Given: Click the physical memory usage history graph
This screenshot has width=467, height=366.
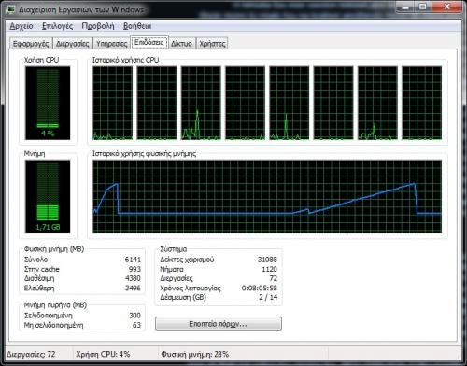Looking at the screenshot, I should coord(267,196).
